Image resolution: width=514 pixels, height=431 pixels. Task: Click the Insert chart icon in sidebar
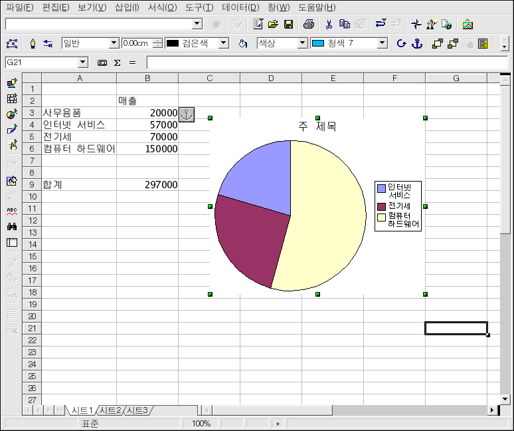pos(12,114)
